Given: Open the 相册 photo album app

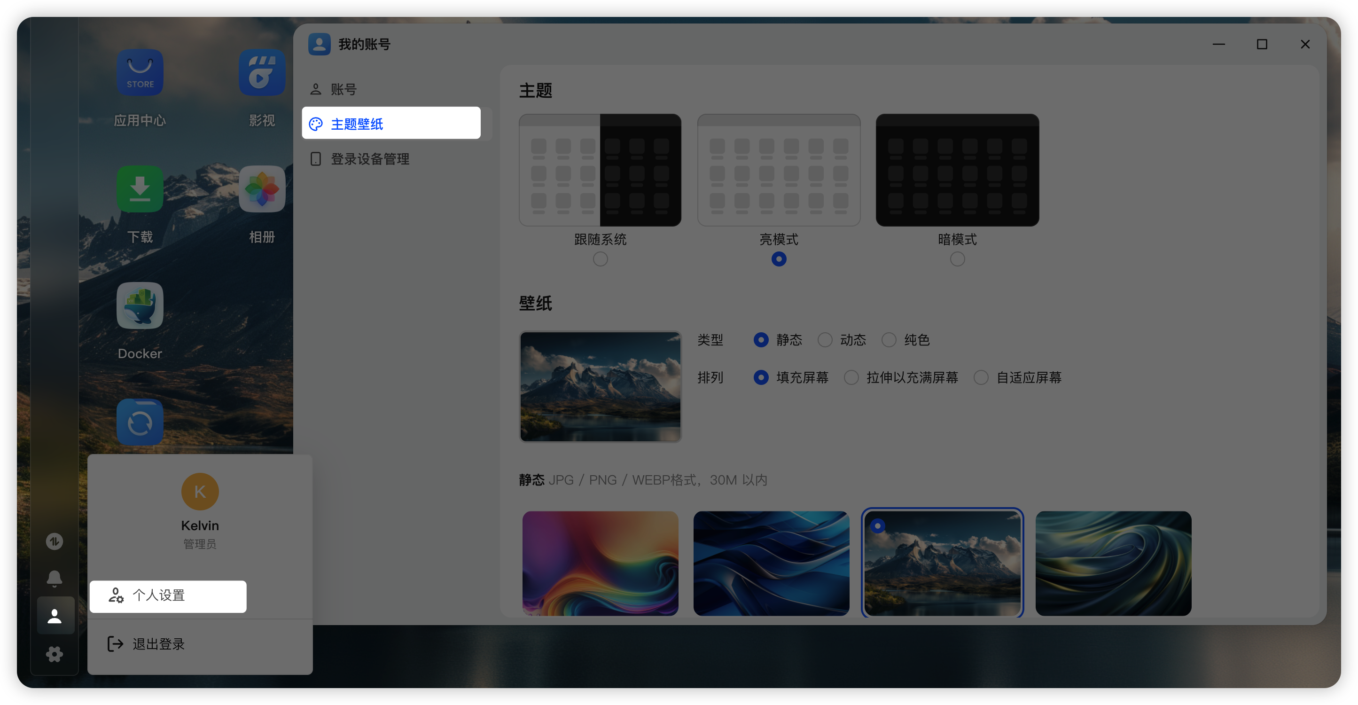Looking at the screenshot, I should [262, 189].
